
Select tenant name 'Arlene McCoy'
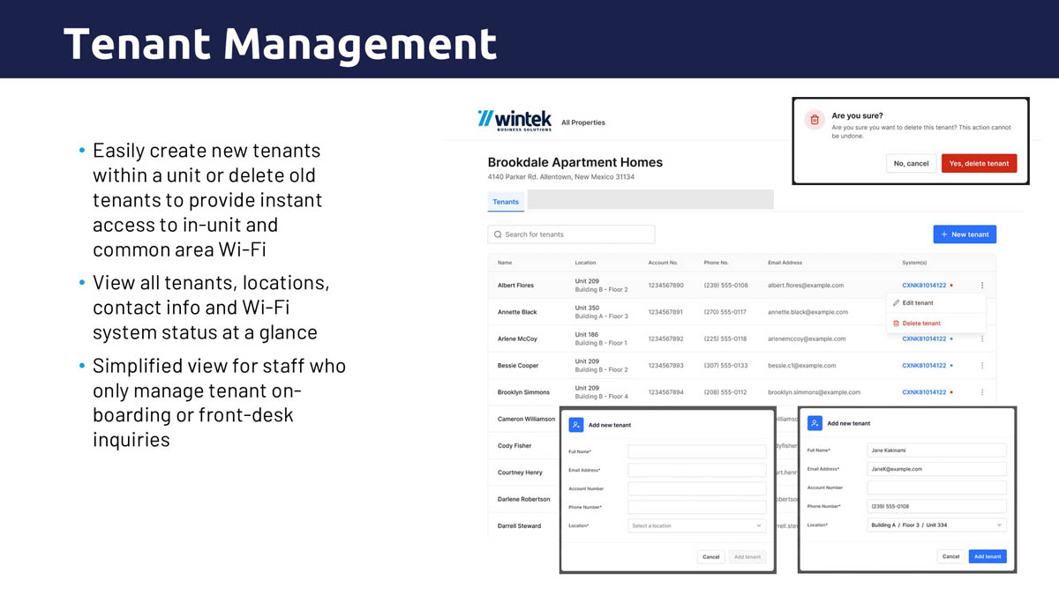pos(517,338)
